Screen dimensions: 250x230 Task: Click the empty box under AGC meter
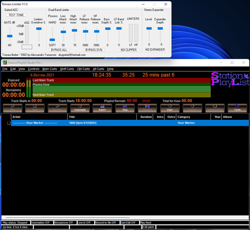pos(27,47)
